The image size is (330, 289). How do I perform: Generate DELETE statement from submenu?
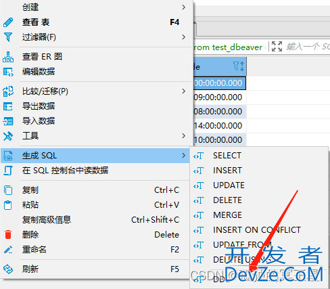259,200
